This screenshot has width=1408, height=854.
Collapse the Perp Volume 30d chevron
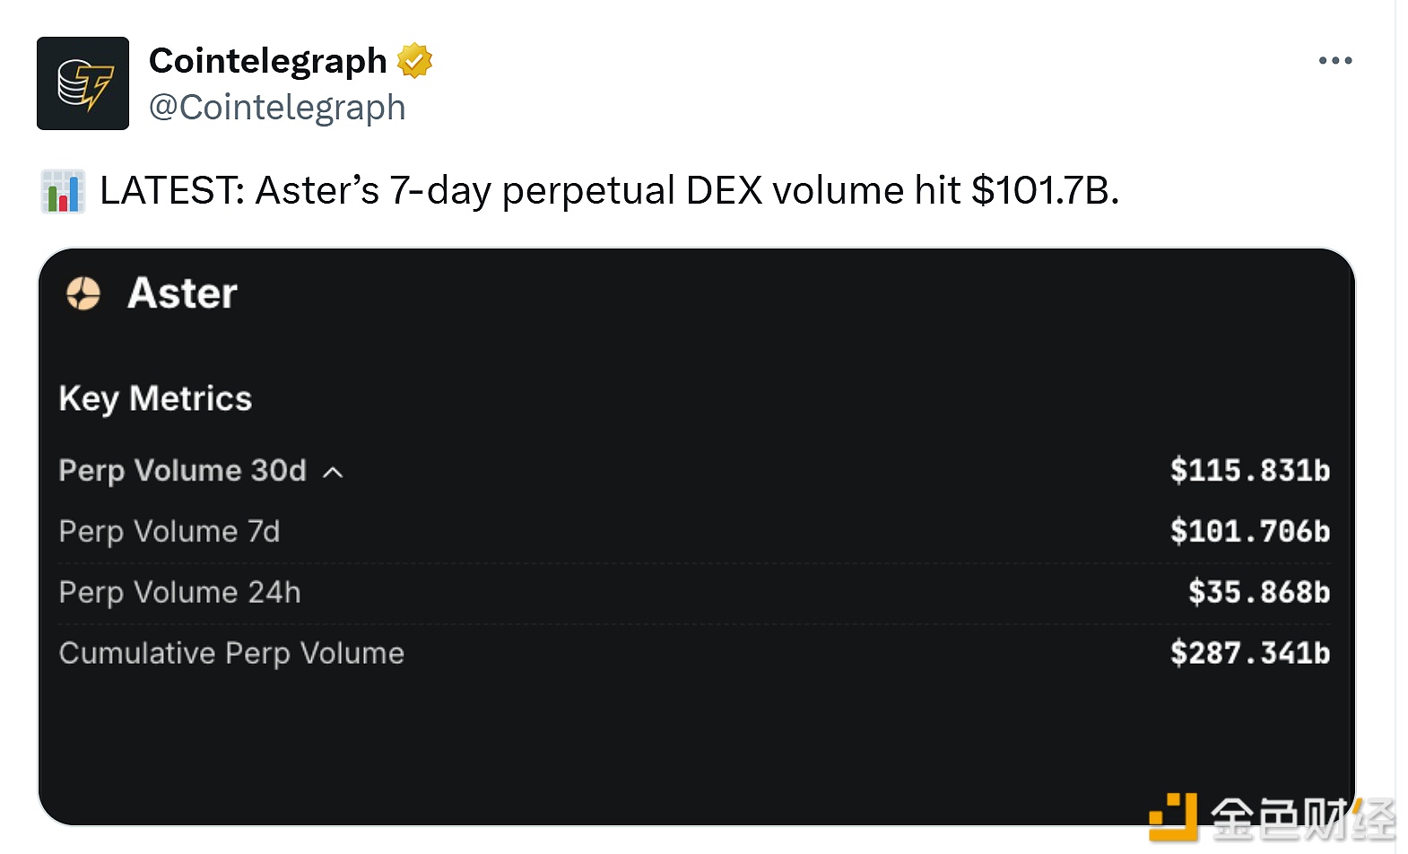click(333, 473)
